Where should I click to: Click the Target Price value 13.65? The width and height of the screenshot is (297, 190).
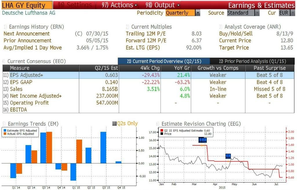[x=287, y=47]
